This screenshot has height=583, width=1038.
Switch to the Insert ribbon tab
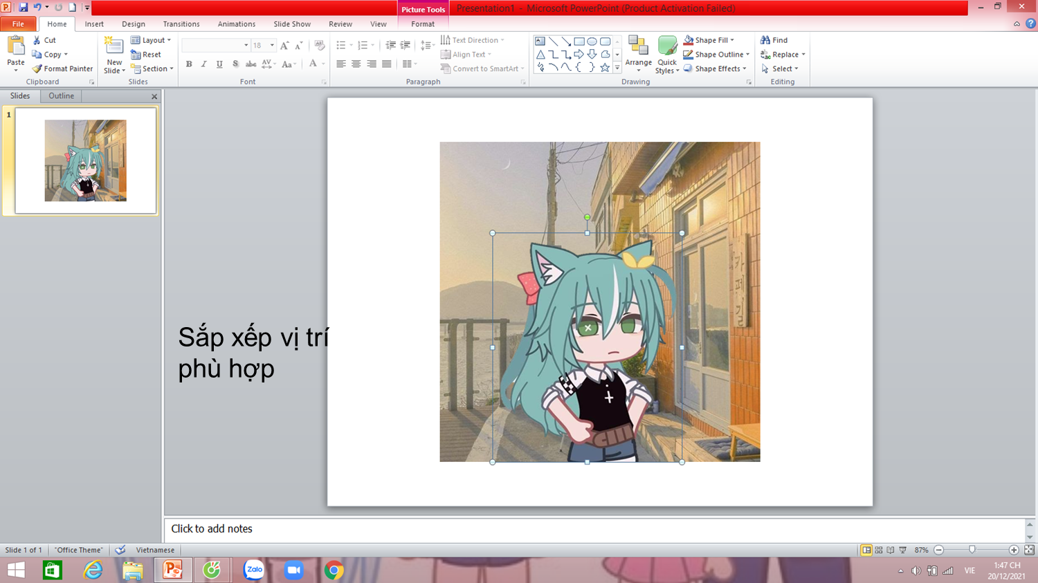pos(94,24)
